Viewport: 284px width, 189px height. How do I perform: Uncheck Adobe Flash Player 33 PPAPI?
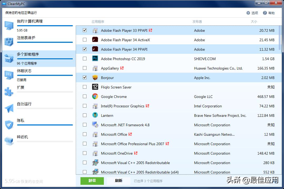tap(85, 30)
